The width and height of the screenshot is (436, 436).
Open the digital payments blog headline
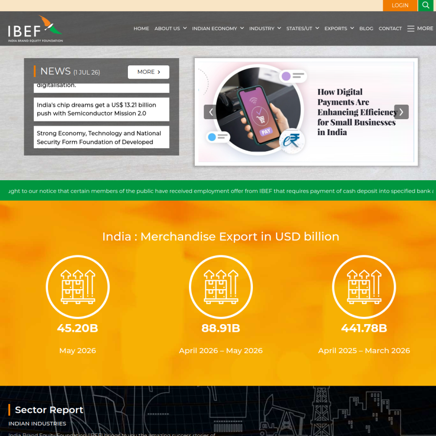[x=357, y=112]
